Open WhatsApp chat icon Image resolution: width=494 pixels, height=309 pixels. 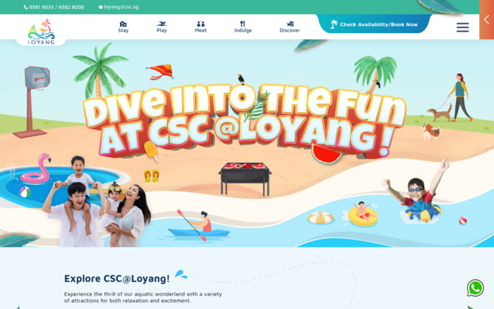pos(476,288)
